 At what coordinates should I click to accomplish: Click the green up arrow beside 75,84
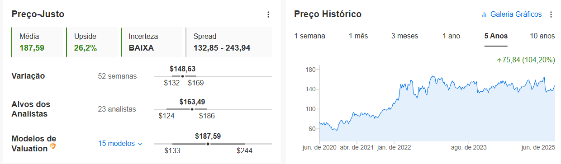(x=499, y=59)
